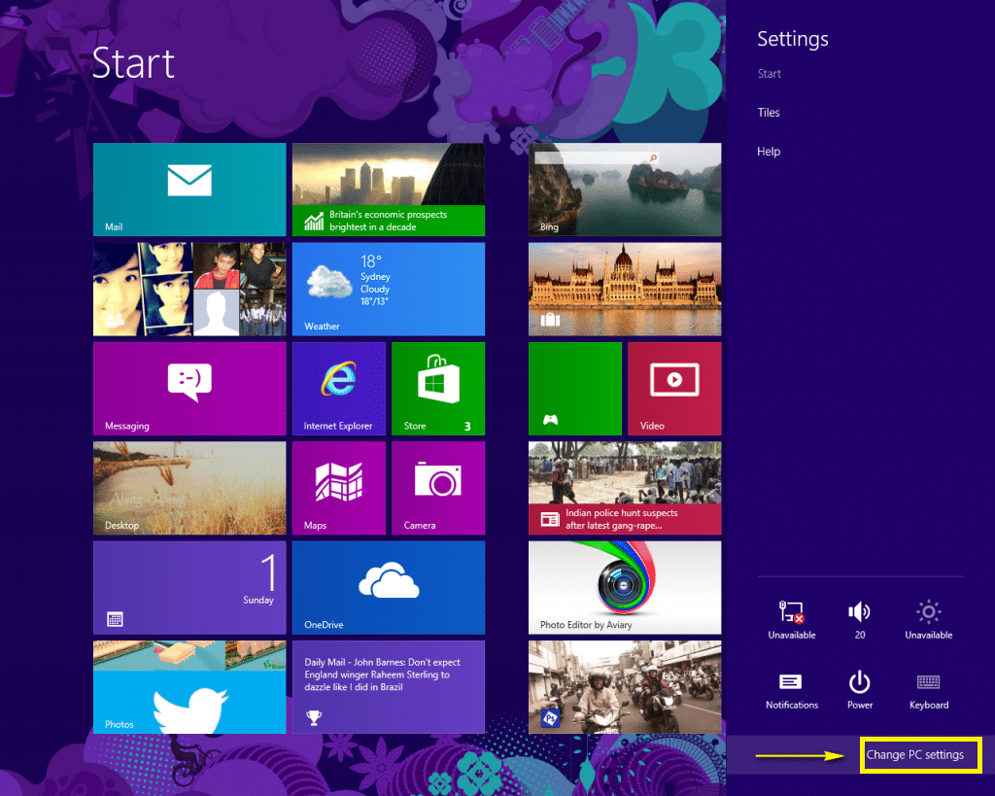Open the Weather tile showing Sydney

[x=389, y=289]
